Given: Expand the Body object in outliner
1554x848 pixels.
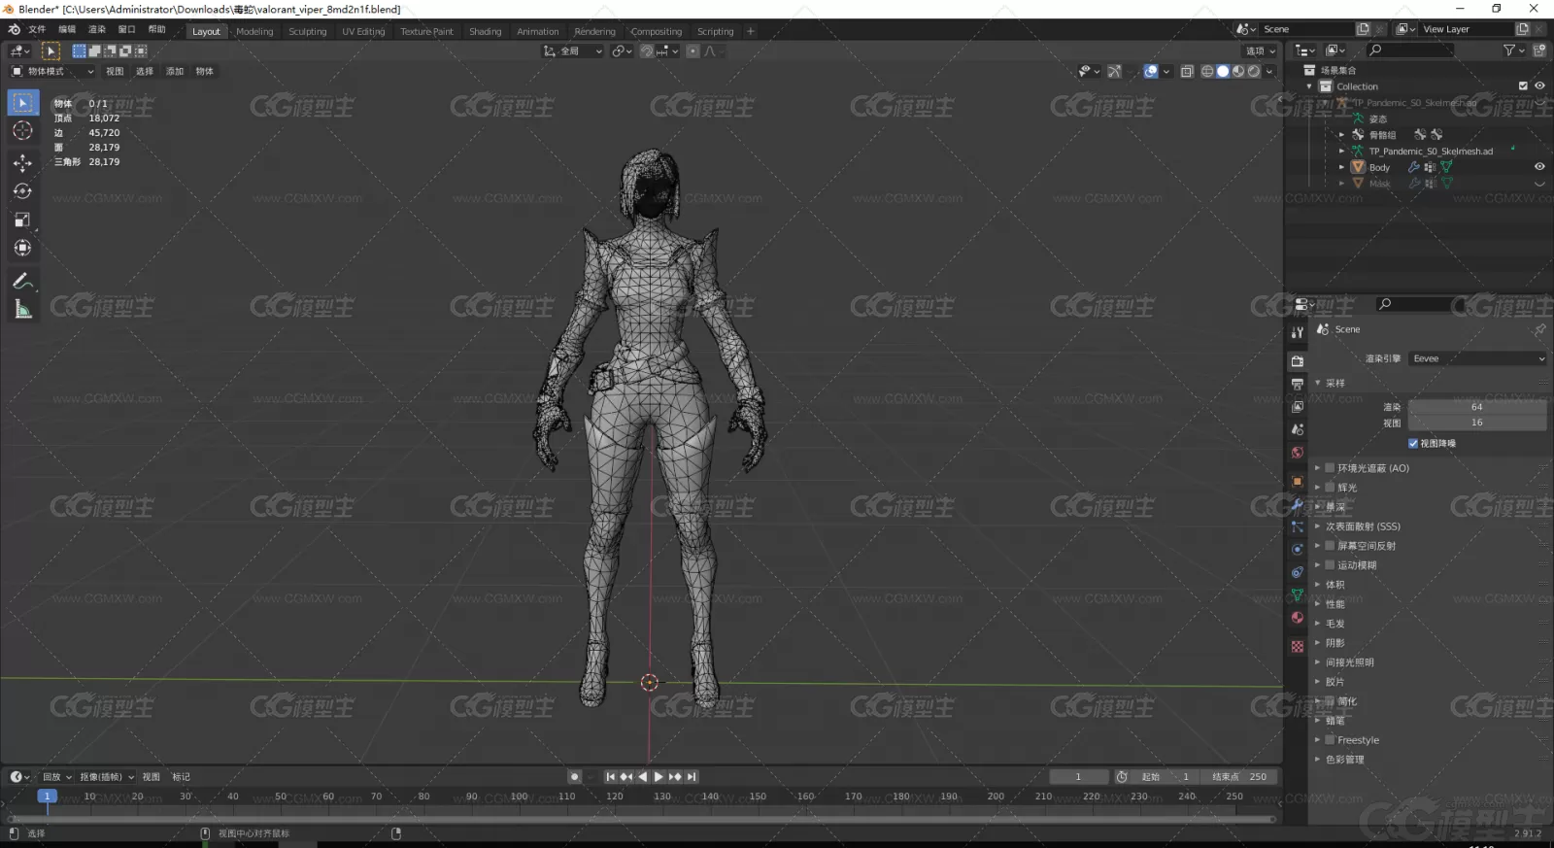Looking at the screenshot, I should (x=1341, y=167).
